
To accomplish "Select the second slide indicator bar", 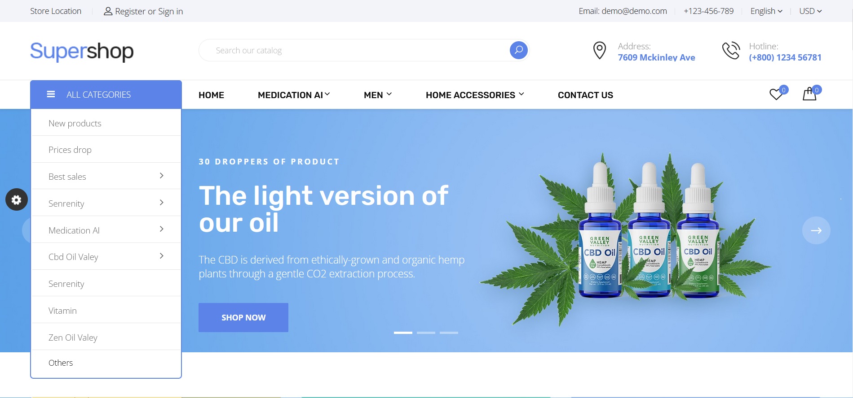I will coord(426,333).
